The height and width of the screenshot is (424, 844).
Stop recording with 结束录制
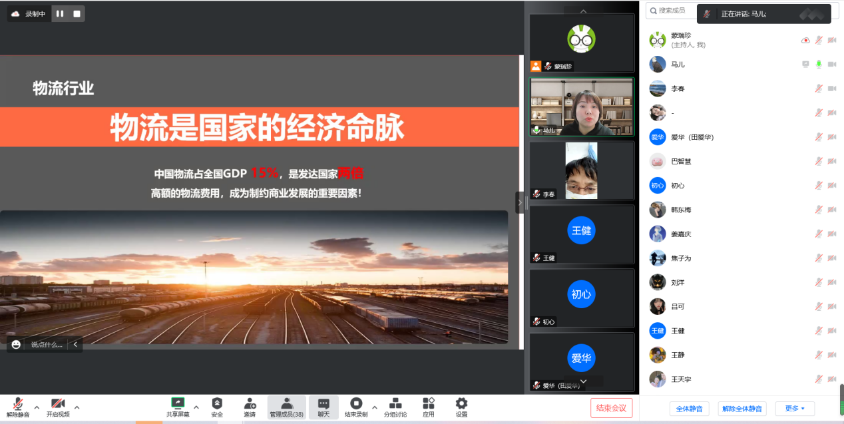(x=356, y=407)
